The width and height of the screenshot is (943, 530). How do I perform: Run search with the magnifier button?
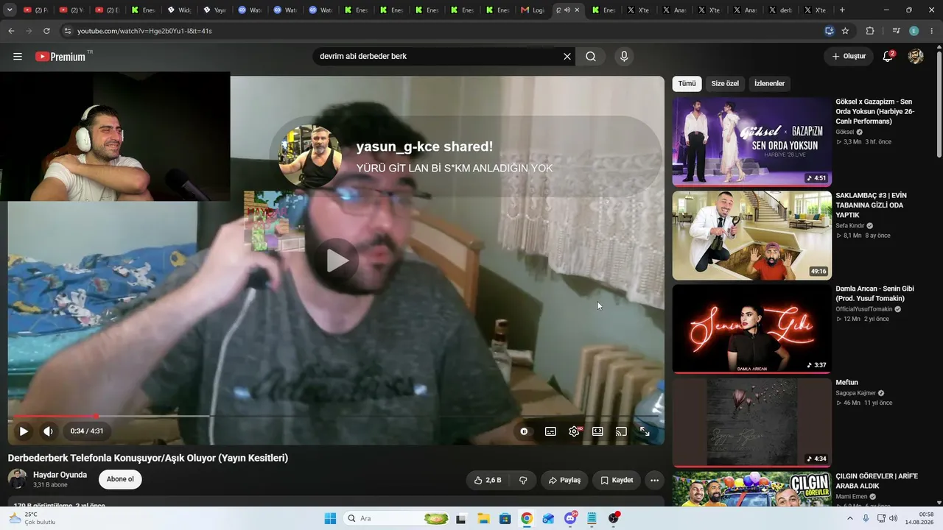point(591,57)
